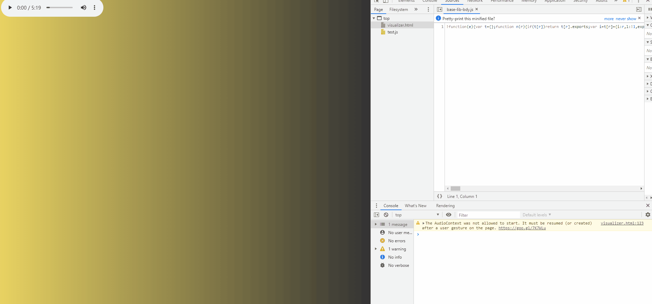The height and width of the screenshot is (304, 652).
Task: Expand the '1 message' console group
Action: (x=376, y=224)
